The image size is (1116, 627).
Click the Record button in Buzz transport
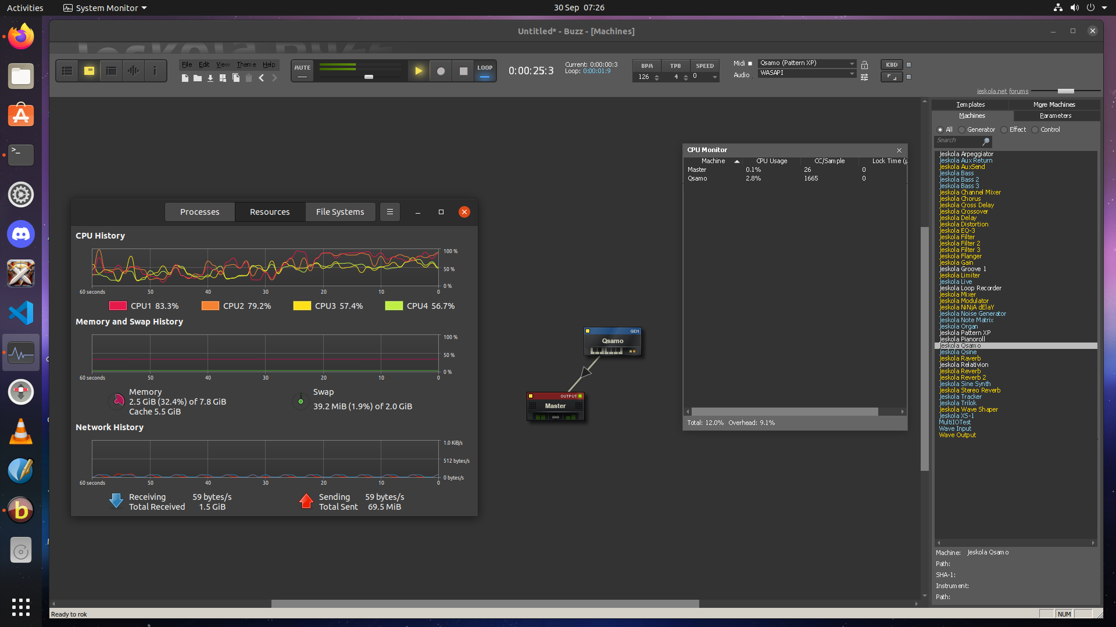pyautogui.click(x=441, y=70)
